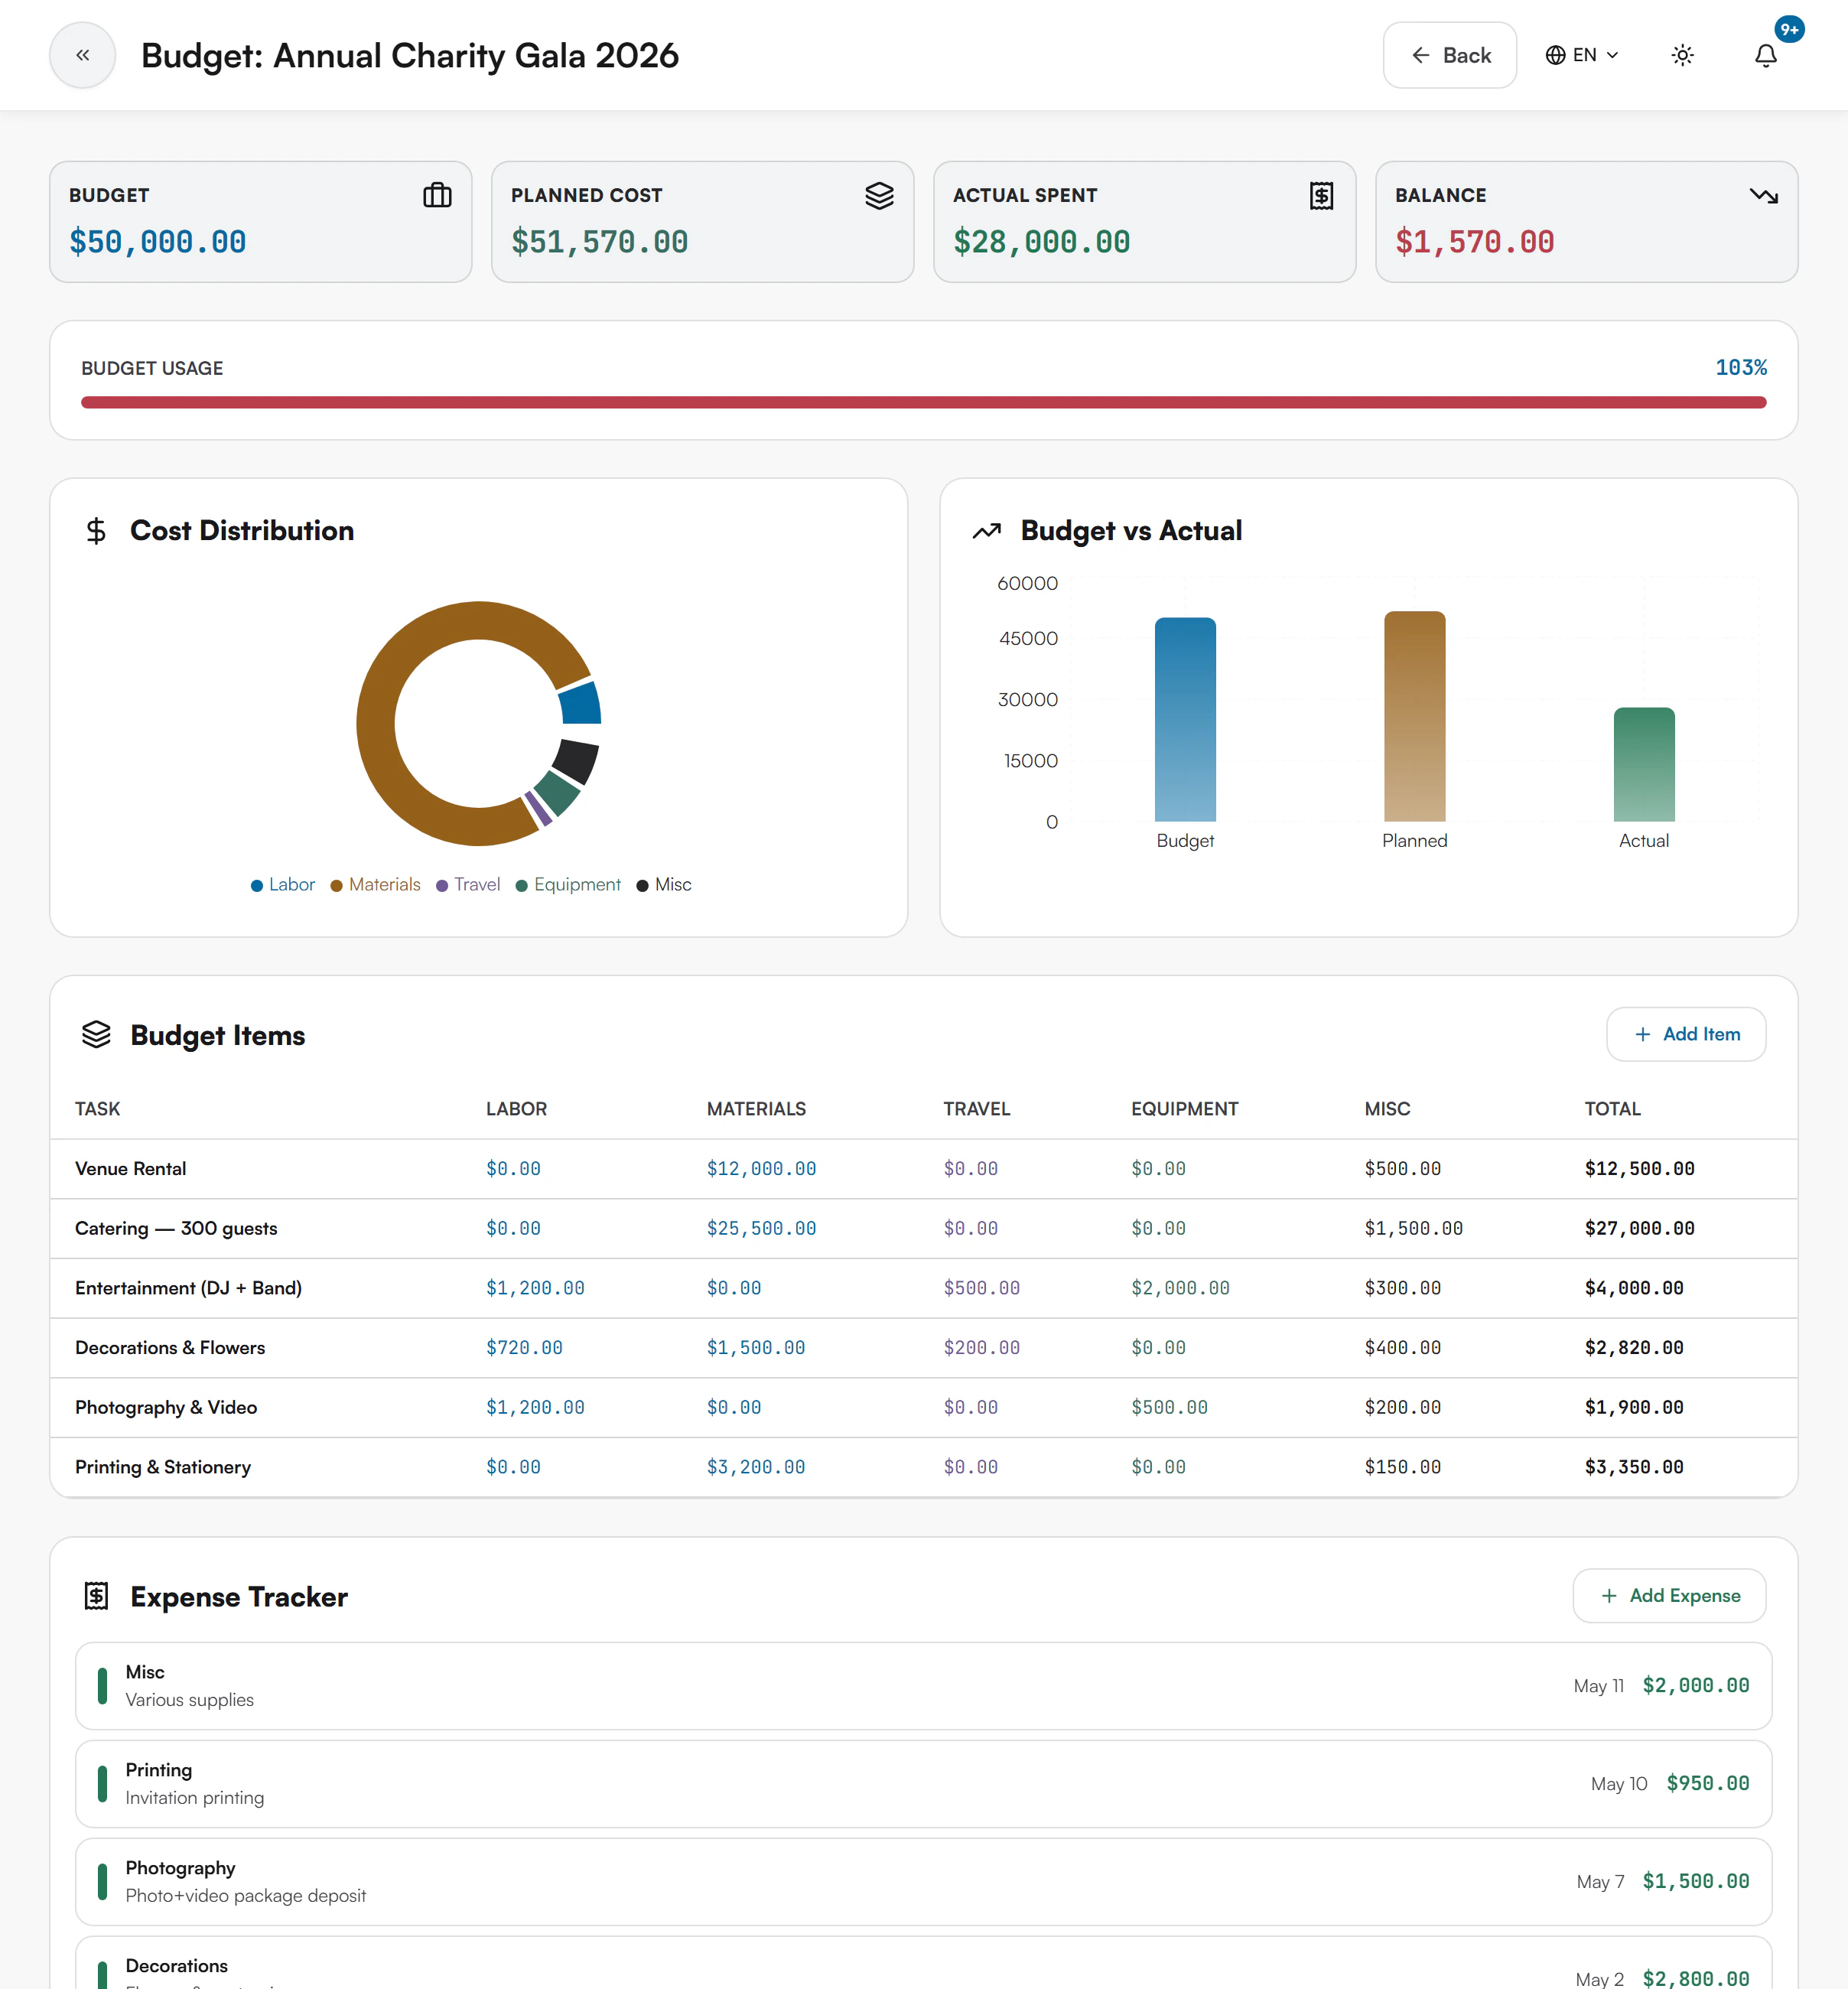Toggle Materials legend item
The image size is (1848, 1989).
[376, 884]
